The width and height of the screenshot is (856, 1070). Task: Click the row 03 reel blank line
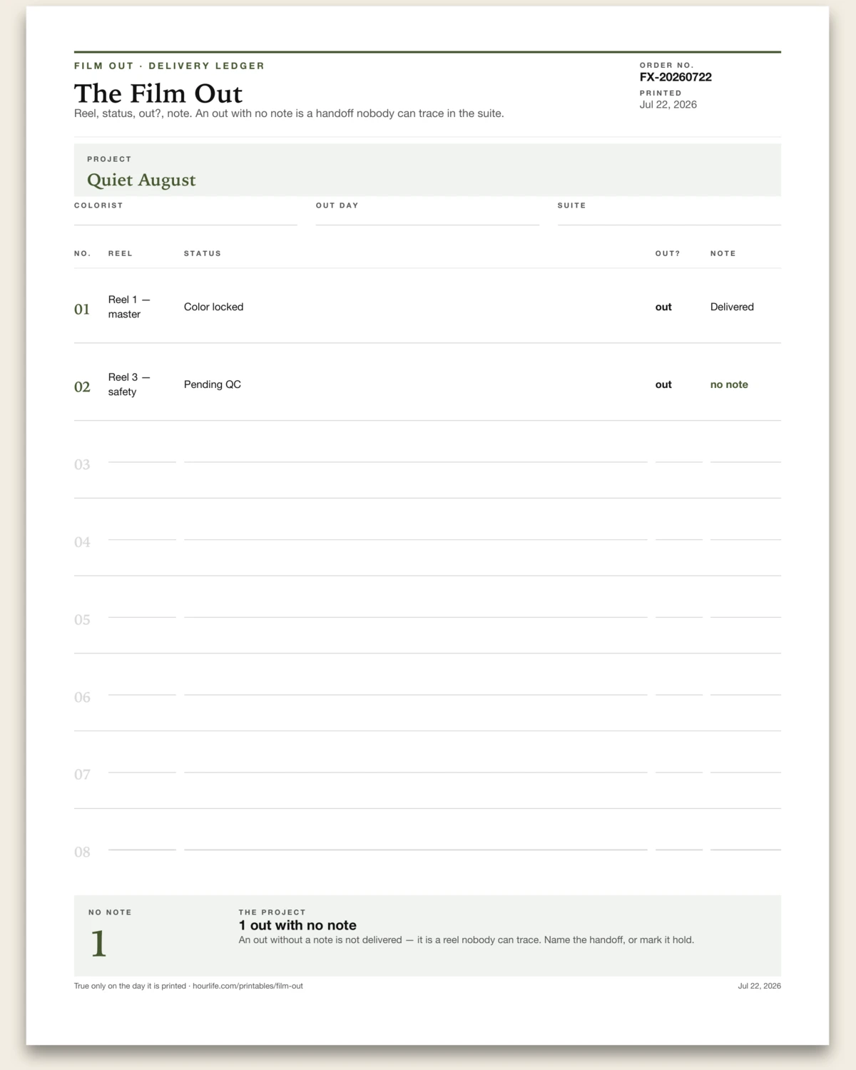[142, 462]
